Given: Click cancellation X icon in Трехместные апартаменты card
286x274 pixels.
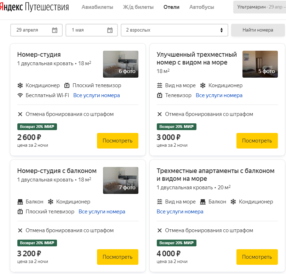Looking at the screenshot, I should (x=160, y=230).
